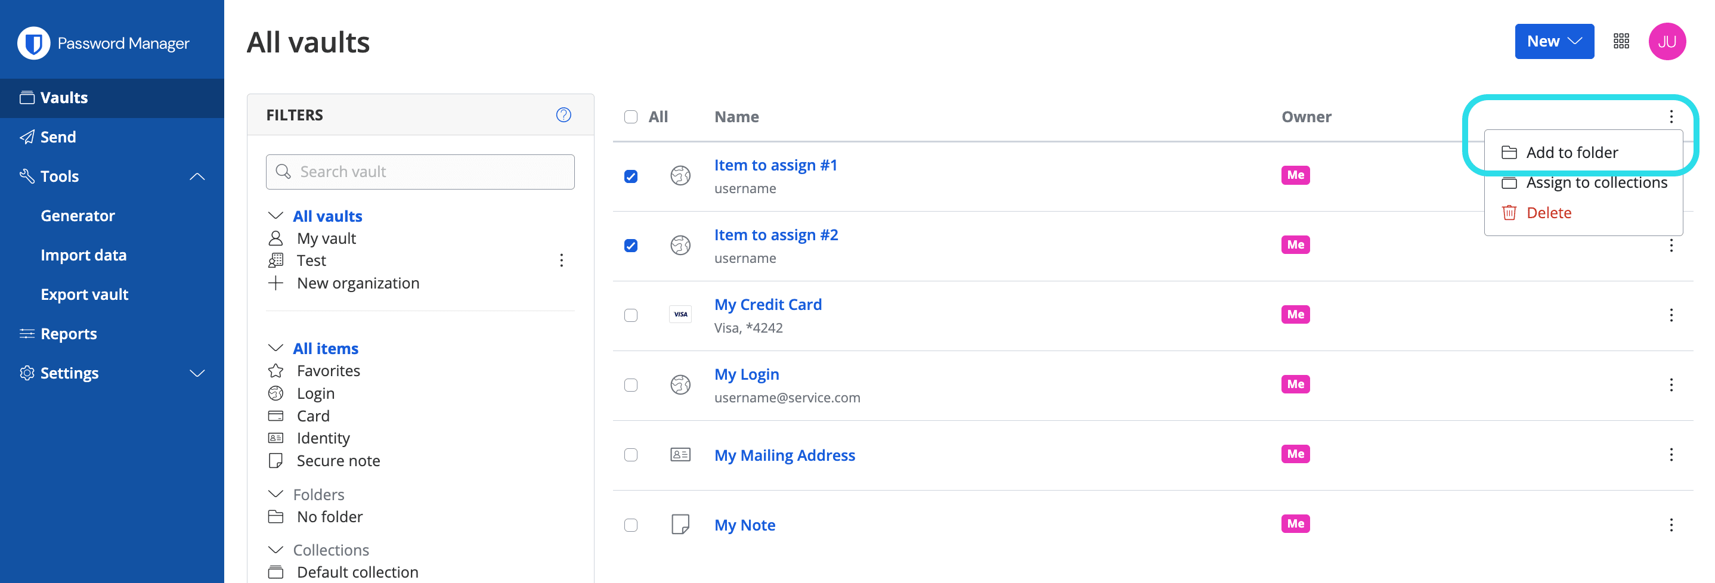Open options for the Test organization
Viewport: 1715px width, 583px height.
pos(561,261)
